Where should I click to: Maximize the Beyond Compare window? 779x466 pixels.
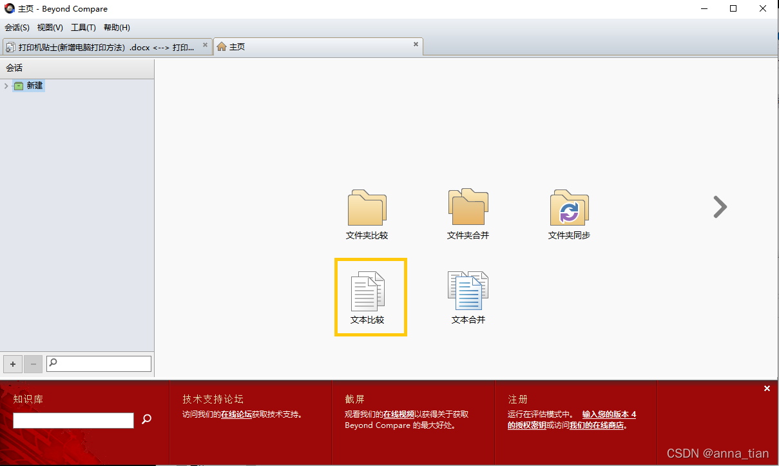pos(733,9)
